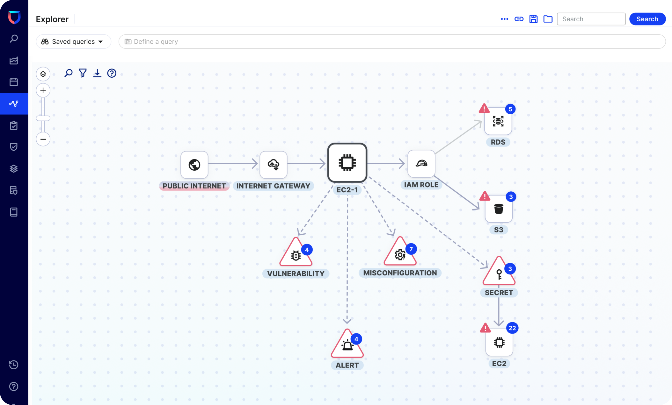The image size is (672, 405).
Task: Select the EC2-1 chip node
Action: tap(347, 163)
